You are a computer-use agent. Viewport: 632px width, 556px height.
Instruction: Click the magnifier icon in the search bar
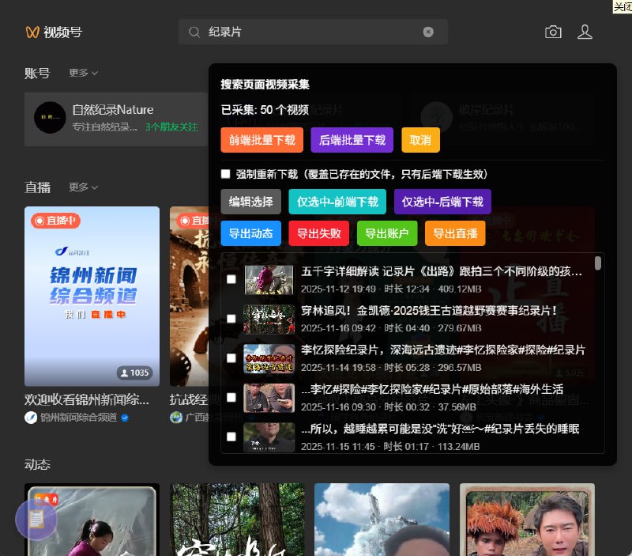[194, 32]
